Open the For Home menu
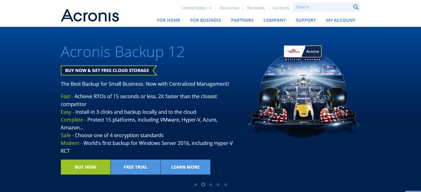 pyautogui.click(x=169, y=20)
